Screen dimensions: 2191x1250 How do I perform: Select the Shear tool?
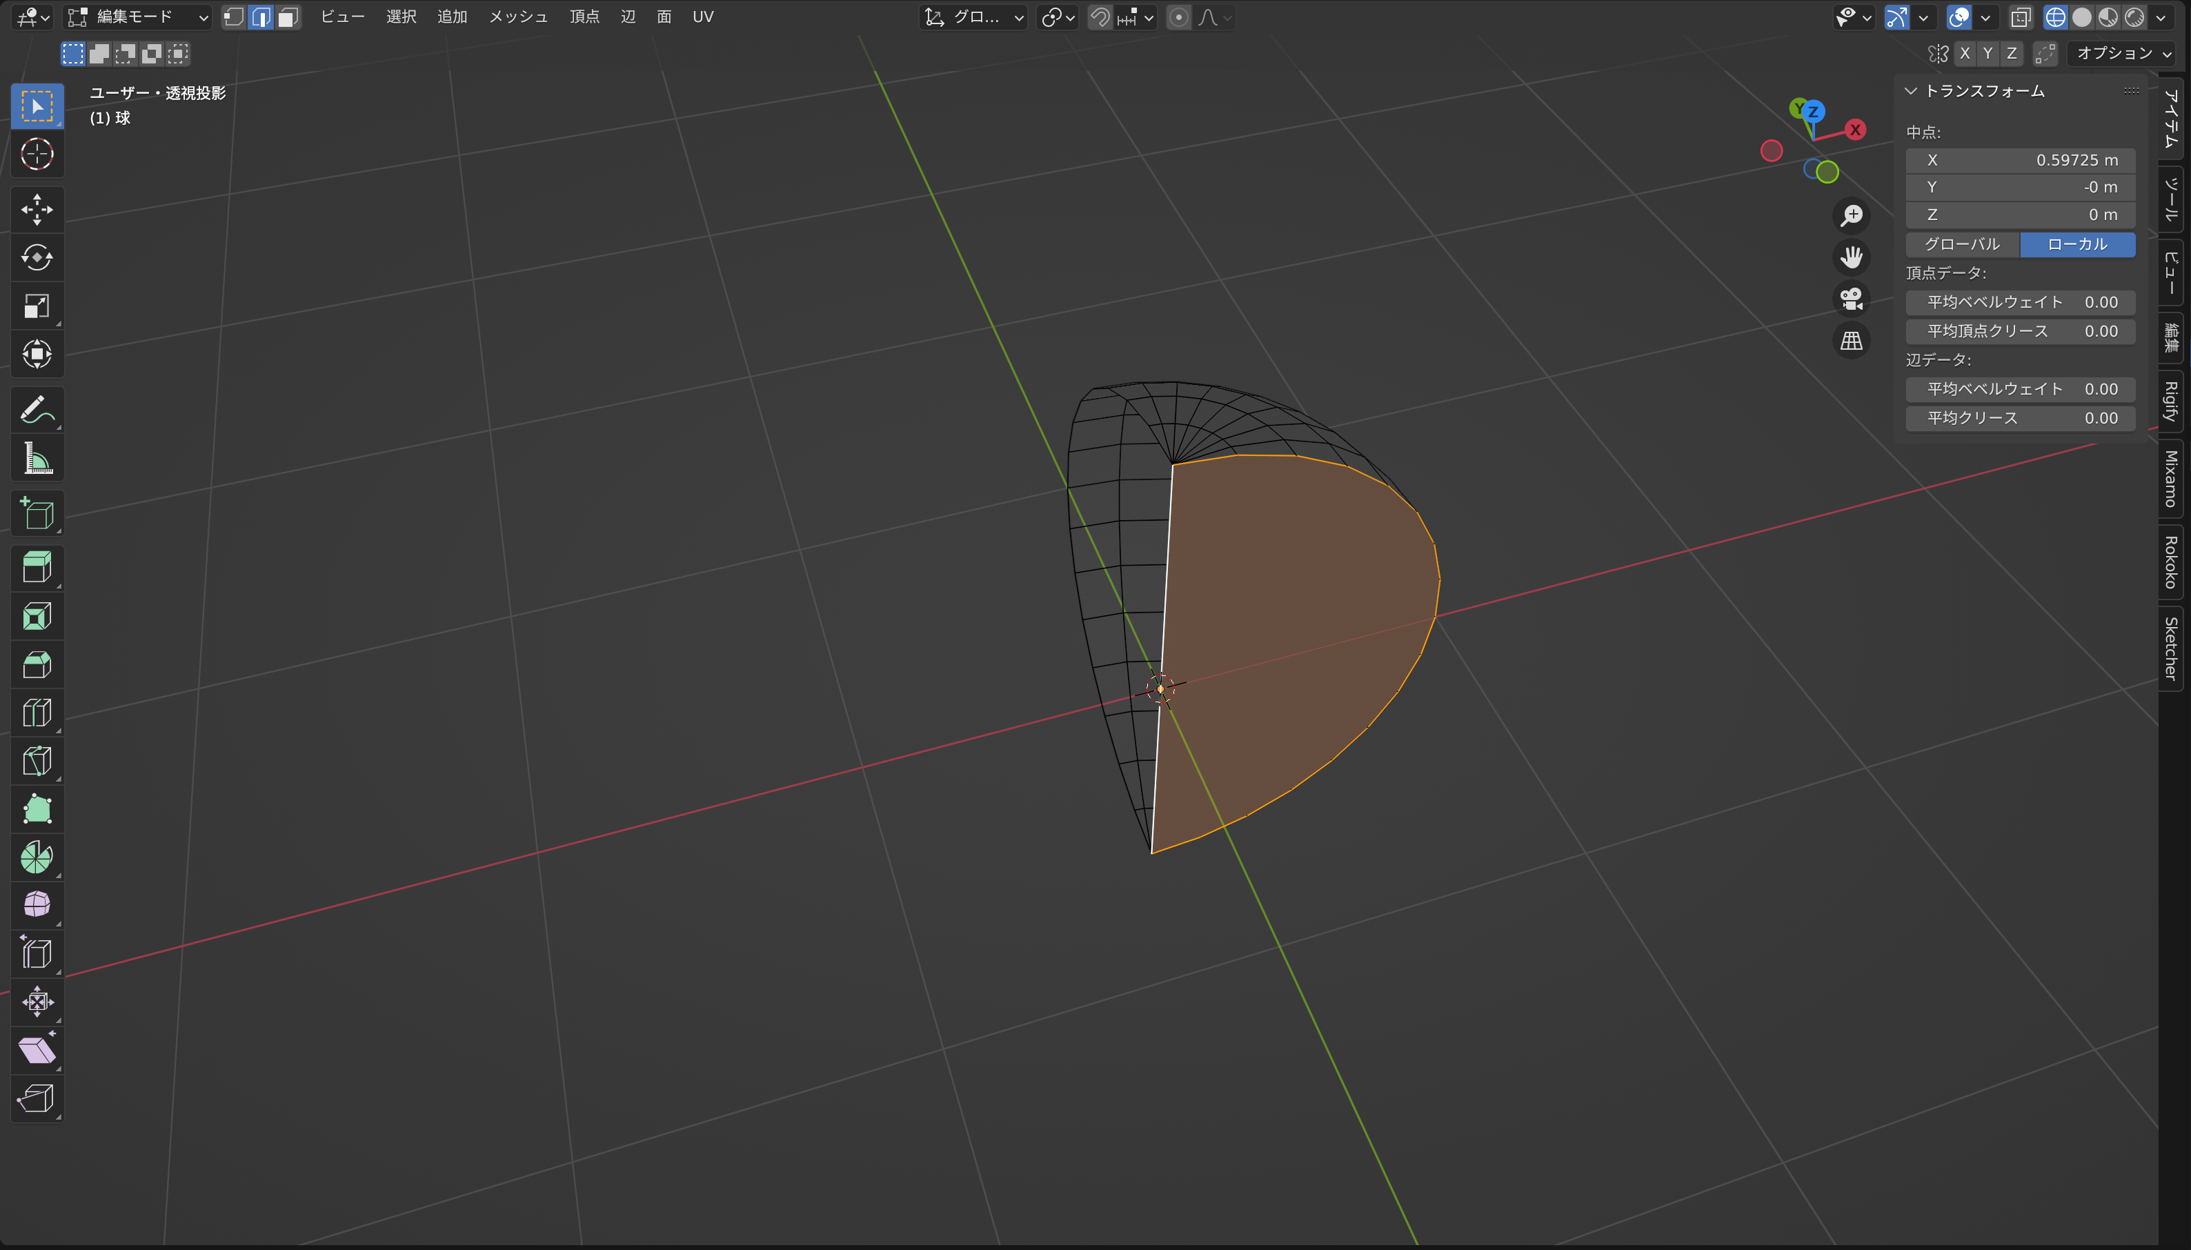pyautogui.click(x=37, y=1049)
